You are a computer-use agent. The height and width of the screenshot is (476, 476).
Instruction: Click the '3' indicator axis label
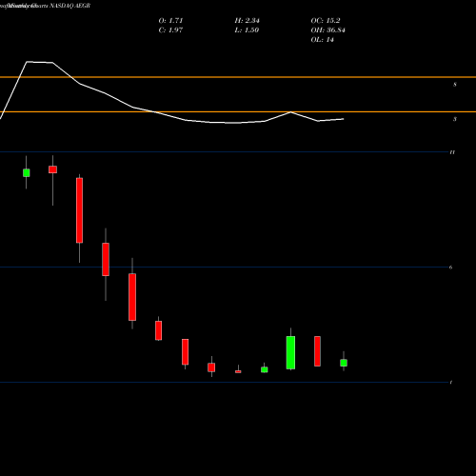pos(455,119)
